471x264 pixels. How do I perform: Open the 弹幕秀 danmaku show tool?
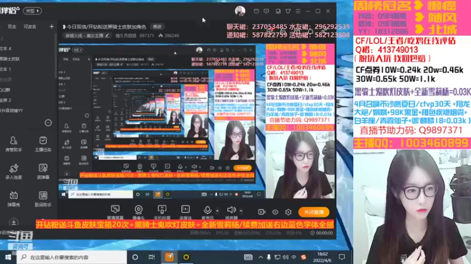tap(14, 199)
